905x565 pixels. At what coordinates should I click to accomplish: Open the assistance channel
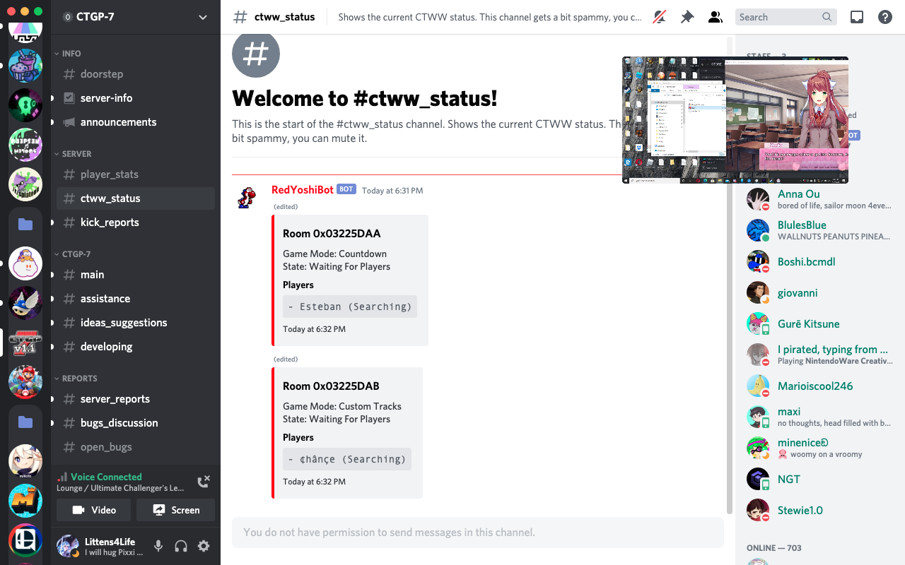pos(136,299)
